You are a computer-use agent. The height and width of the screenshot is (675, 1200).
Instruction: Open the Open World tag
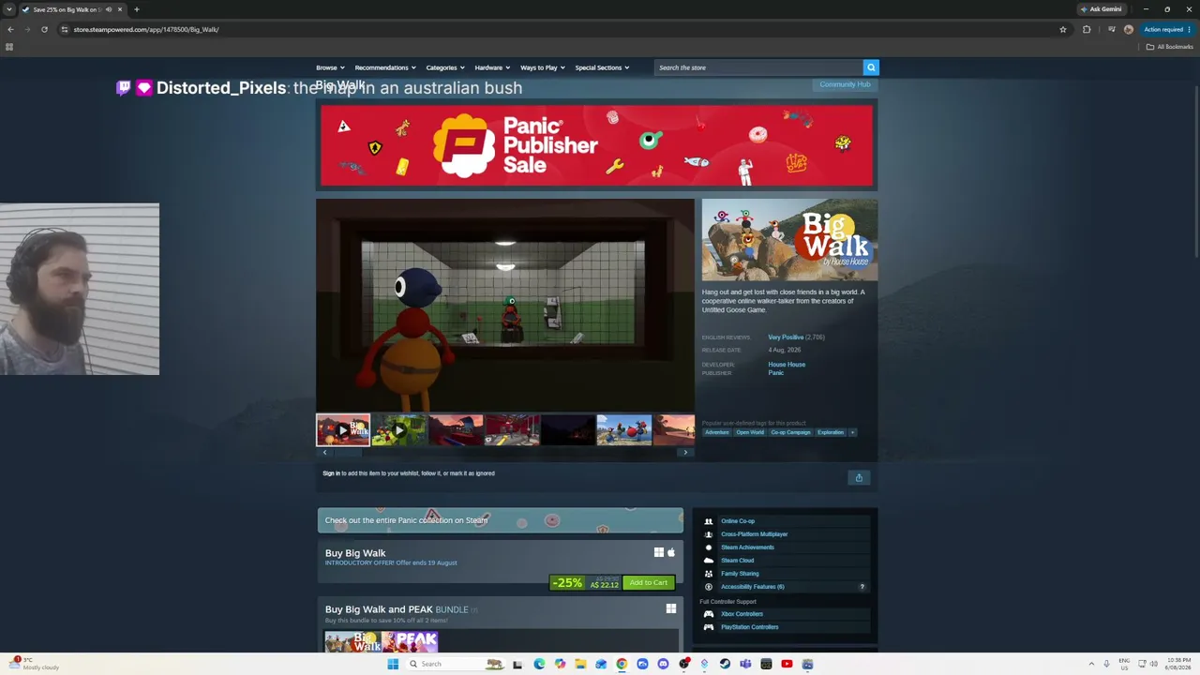(750, 432)
